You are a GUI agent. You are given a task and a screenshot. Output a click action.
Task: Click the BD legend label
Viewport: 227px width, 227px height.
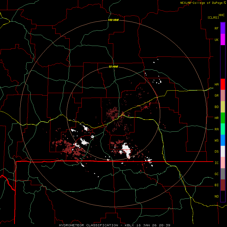216,107
